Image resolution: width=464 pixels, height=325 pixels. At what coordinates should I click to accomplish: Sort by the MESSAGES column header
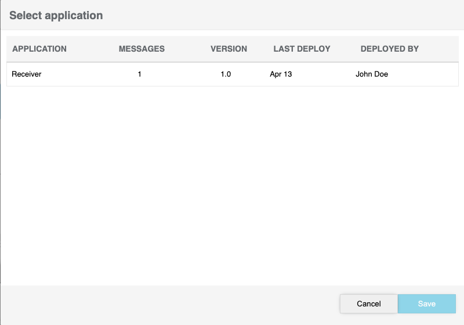tap(142, 49)
